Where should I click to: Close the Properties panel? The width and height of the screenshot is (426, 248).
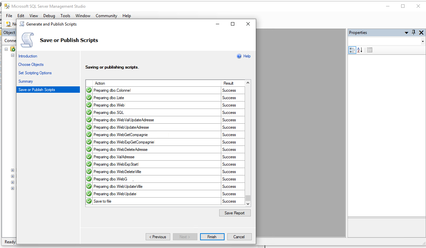(x=421, y=33)
